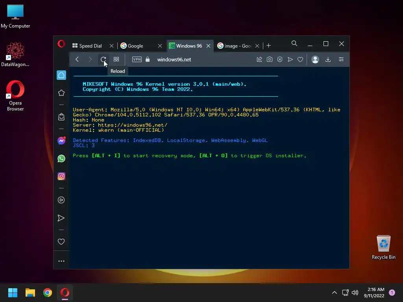
Task: Close the Opera browser window
Action: coord(342,44)
